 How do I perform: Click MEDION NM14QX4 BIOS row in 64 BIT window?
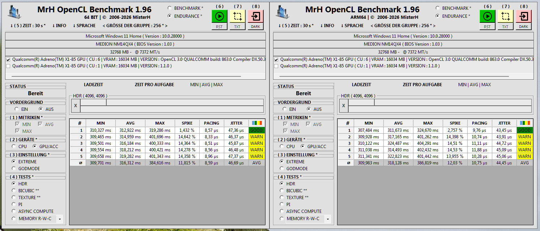[x=135, y=44]
